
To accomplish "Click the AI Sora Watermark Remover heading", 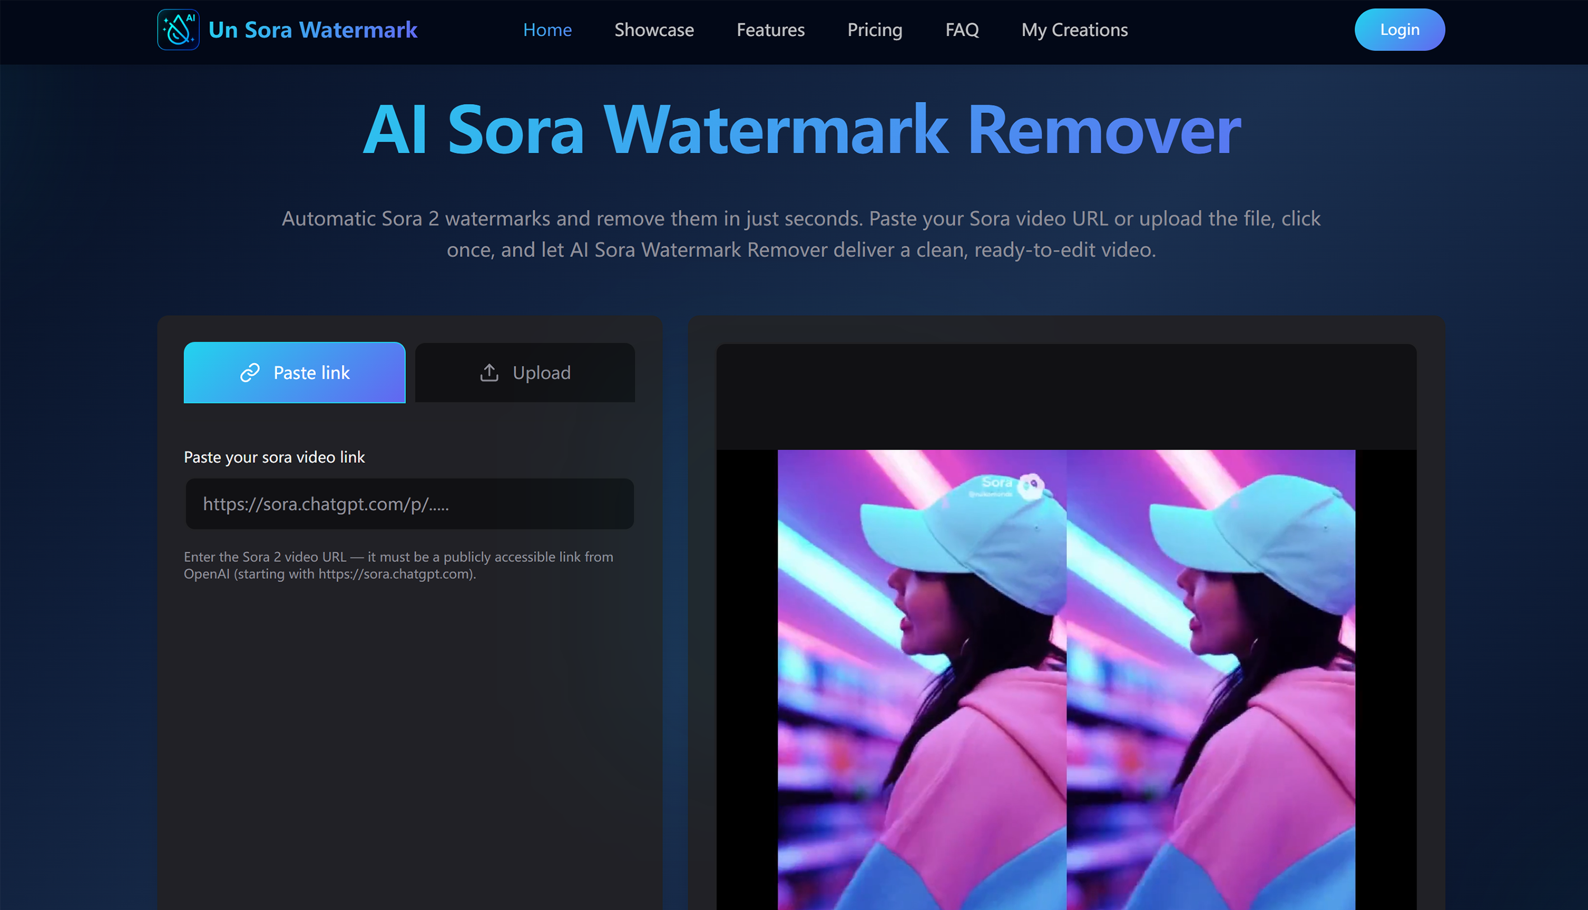I will tap(801, 129).
